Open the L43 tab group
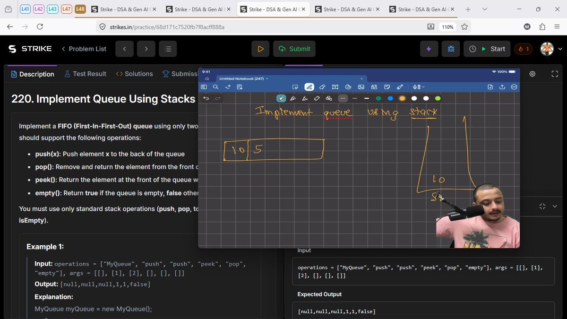 [x=53, y=9]
